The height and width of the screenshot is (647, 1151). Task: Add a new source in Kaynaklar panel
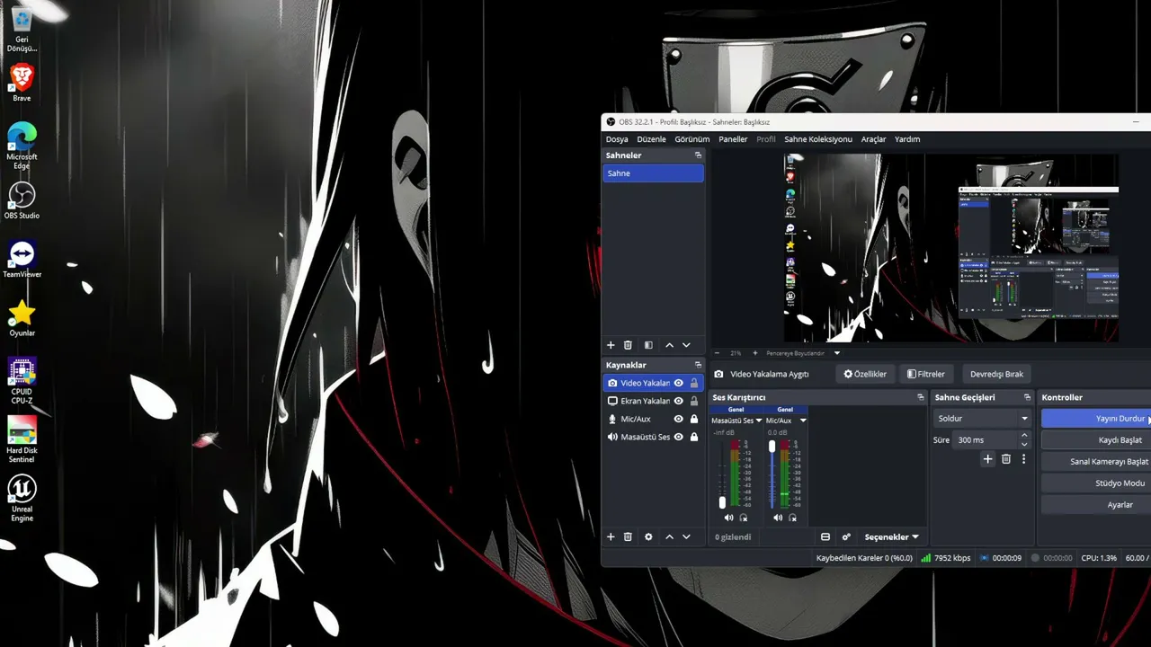coord(611,536)
